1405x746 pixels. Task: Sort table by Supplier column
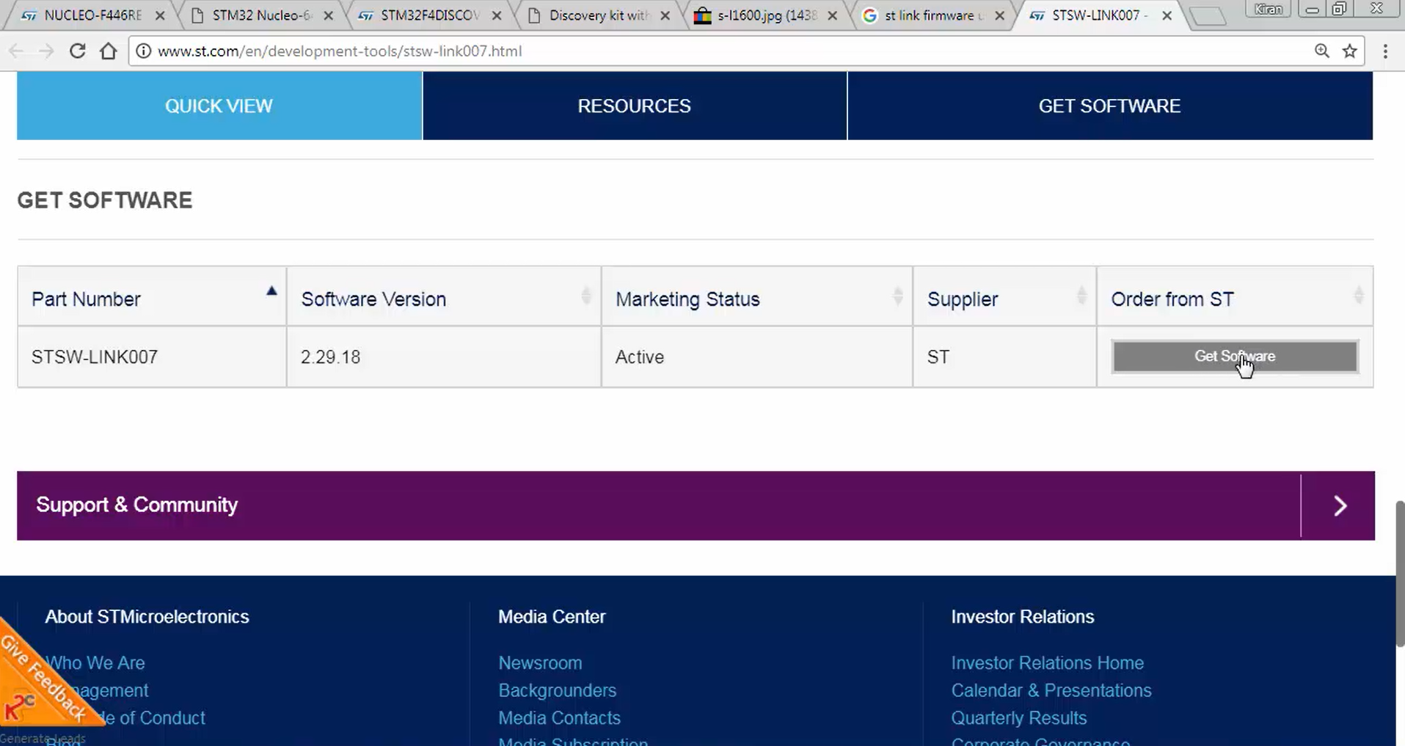pos(1004,296)
